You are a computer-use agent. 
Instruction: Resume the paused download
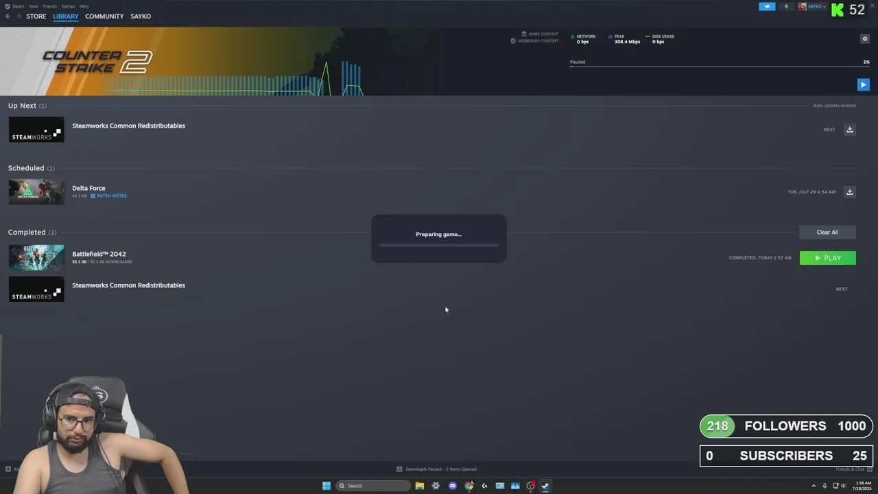[863, 84]
